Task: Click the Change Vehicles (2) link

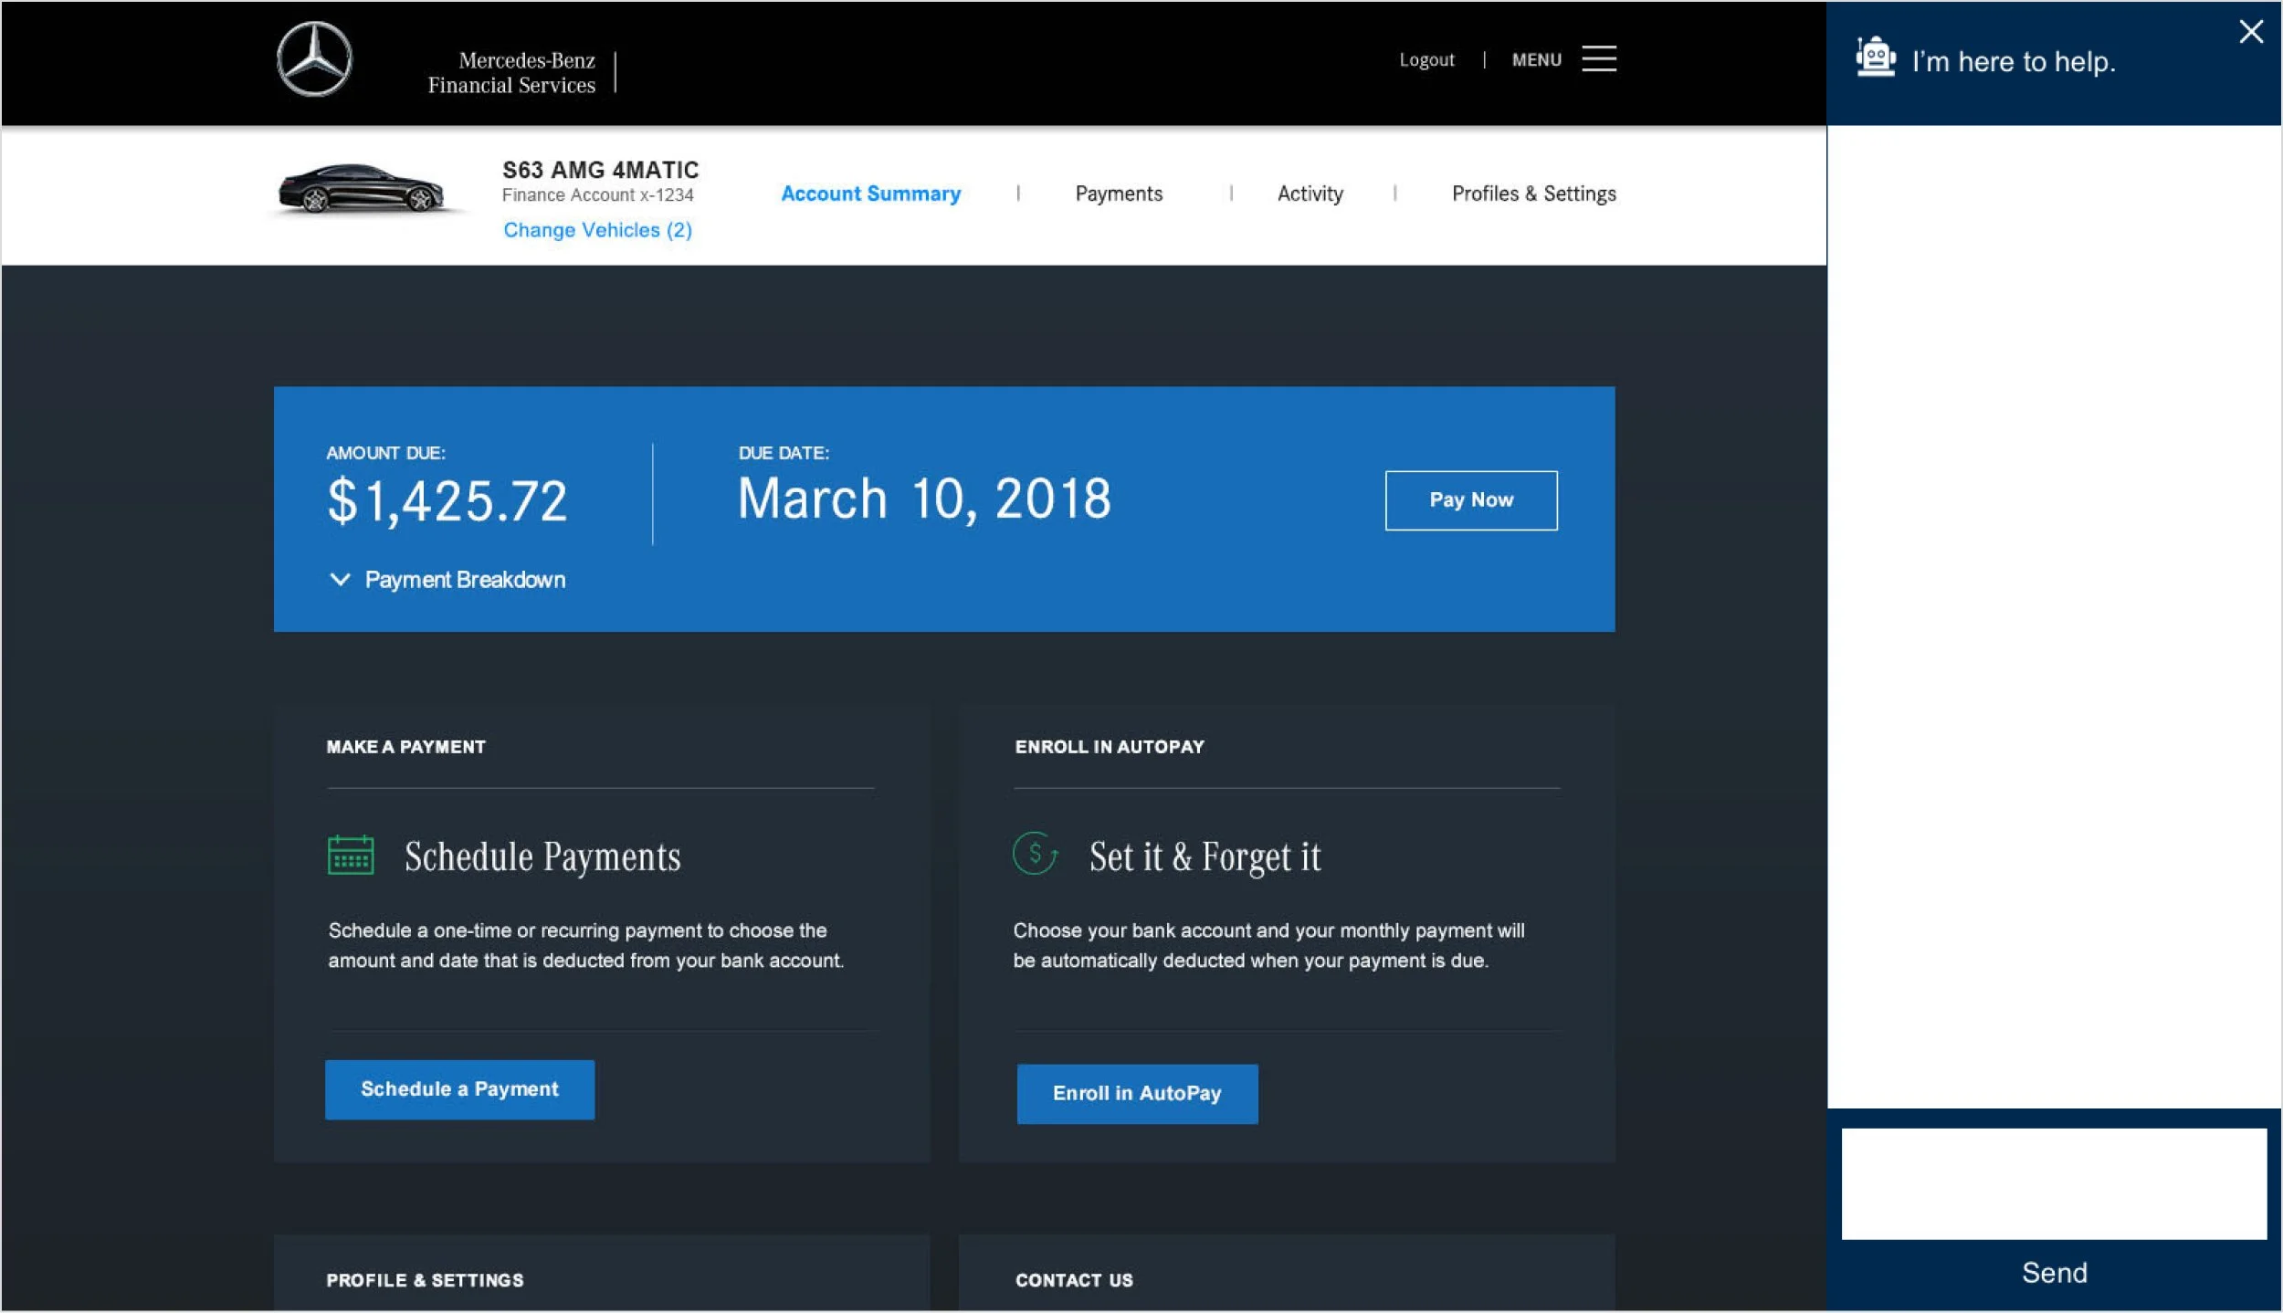Action: 598,230
